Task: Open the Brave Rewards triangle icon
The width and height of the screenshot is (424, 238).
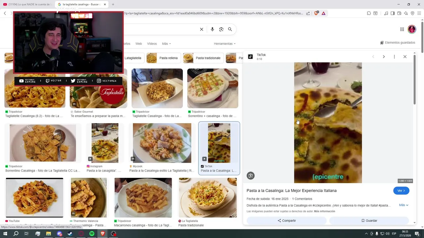Action: (x=323, y=13)
